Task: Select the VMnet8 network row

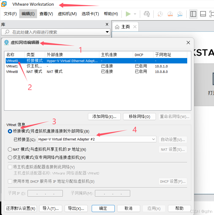Action: click(x=97, y=72)
